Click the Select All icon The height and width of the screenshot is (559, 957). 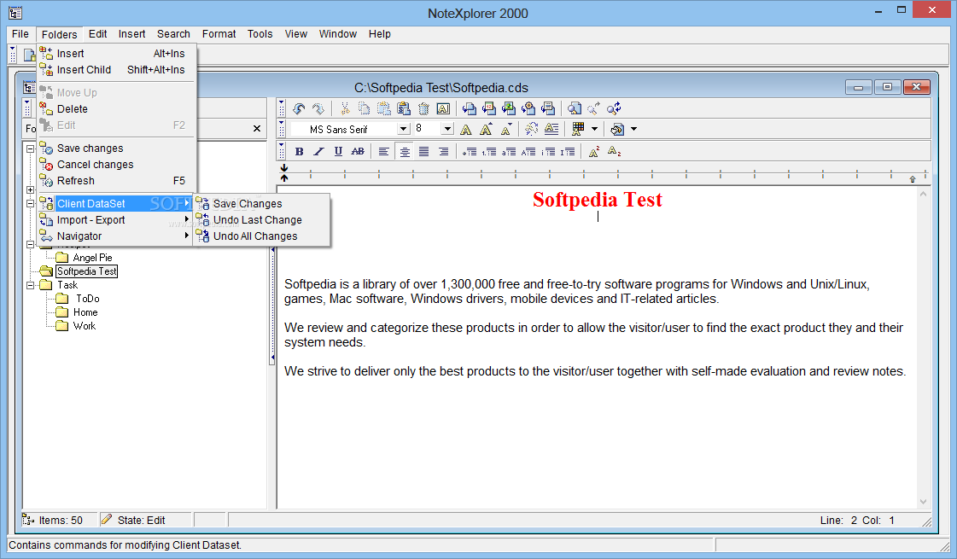click(x=444, y=108)
